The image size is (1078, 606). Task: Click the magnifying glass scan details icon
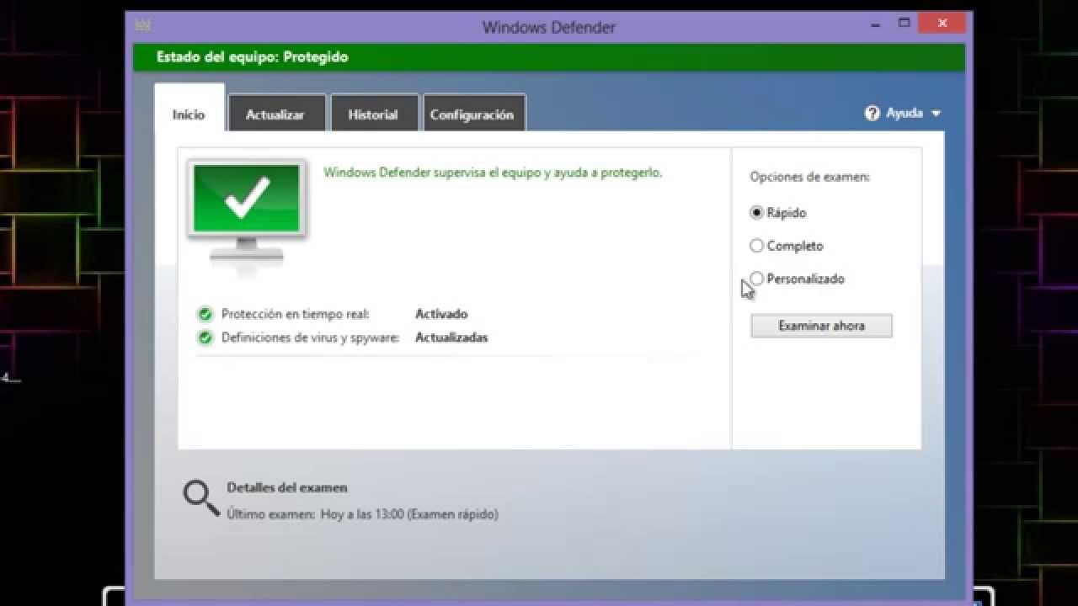201,498
